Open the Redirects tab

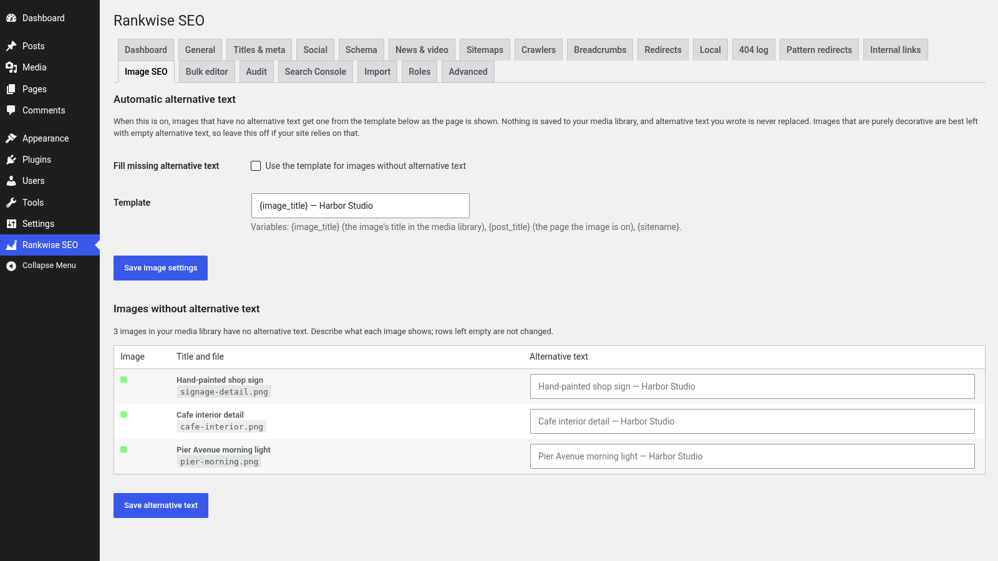(663, 50)
